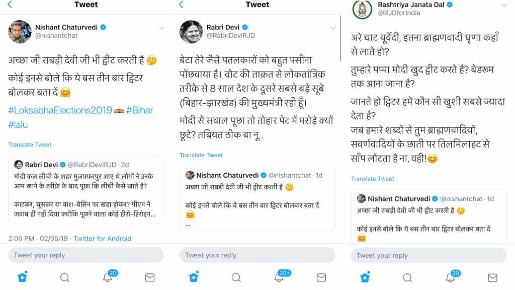Screen dimensions: 515x290
Task: Open notifications bell showing 20+ badge
Action: coord(280,277)
